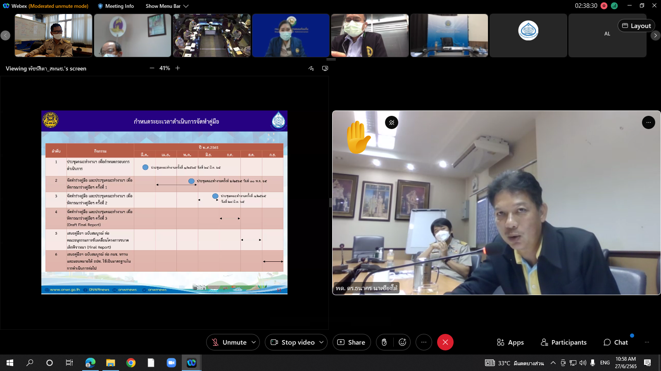Viewport: 661px width, 371px height.
Task: Open Zoom app in Windows taskbar
Action: point(171,363)
